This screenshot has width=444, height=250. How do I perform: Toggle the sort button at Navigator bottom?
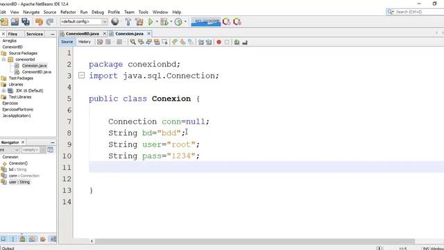(53, 239)
